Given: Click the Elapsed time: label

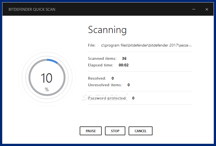Looking at the screenshot, I should pos(101,65).
